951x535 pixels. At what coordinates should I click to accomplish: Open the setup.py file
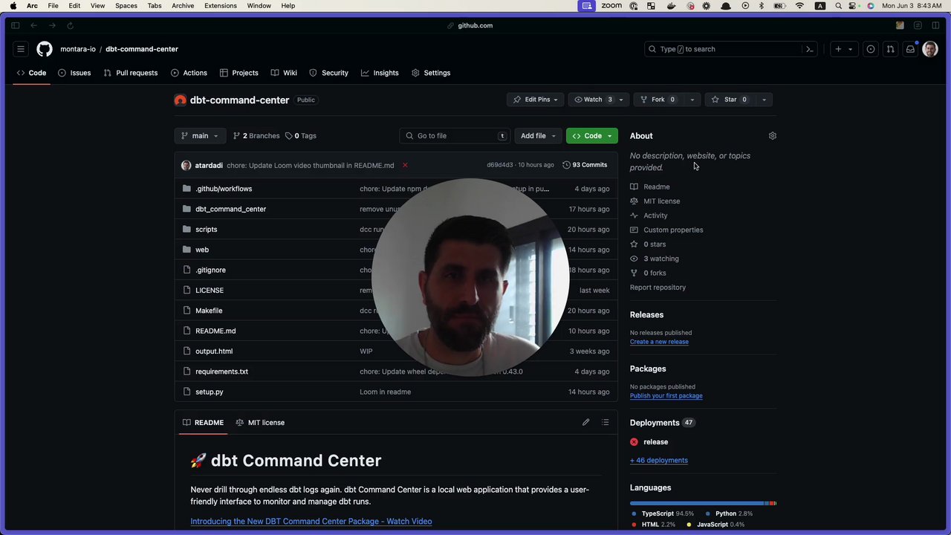pyautogui.click(x=210, y=392)
